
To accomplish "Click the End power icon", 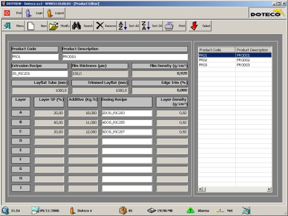I will click(7, 13).
